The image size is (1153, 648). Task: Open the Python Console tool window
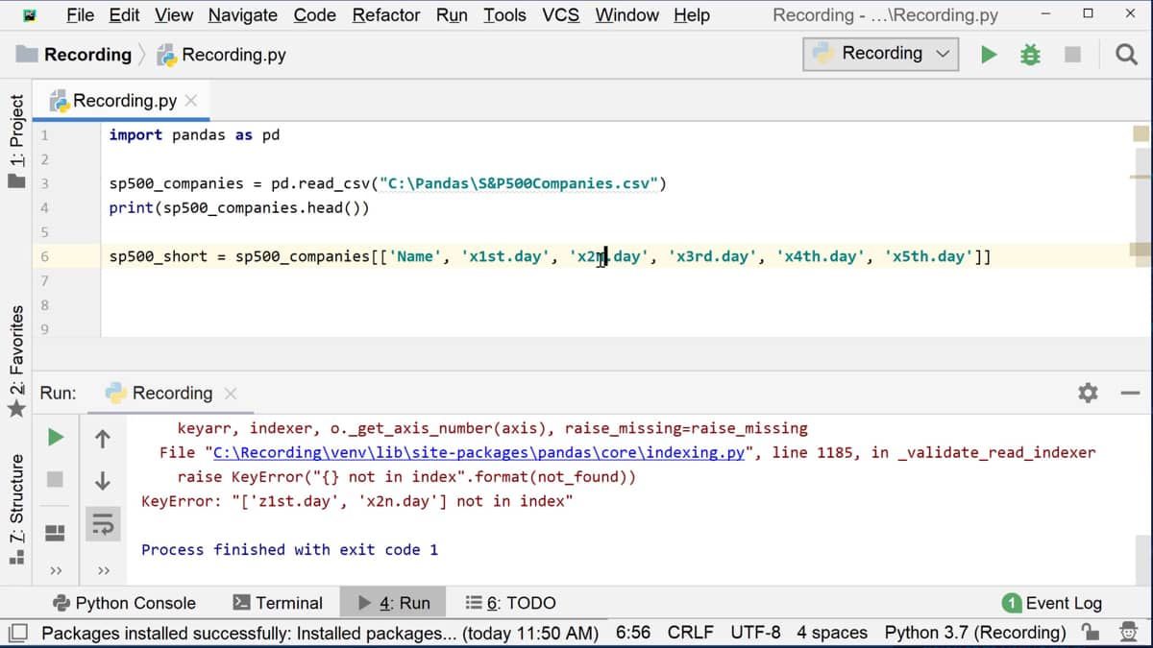[x=124, y=603]
